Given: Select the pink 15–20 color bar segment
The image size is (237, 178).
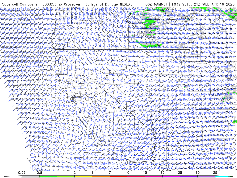Looking at the screenshot, I should coord(153,177).
